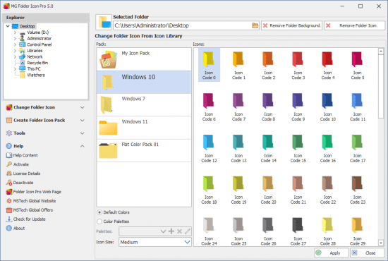
Task: Select Icon Code 9 indigo folder
Action: tap(298, 107)
